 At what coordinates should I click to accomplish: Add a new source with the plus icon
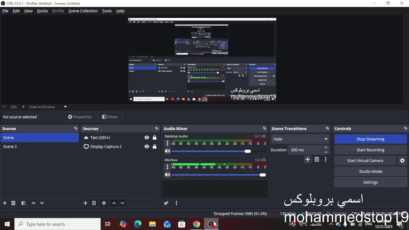click(85, 203)
